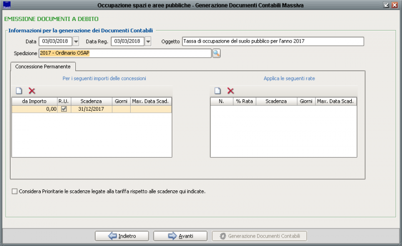Click Giorni header in rate table

pos(306,101)
